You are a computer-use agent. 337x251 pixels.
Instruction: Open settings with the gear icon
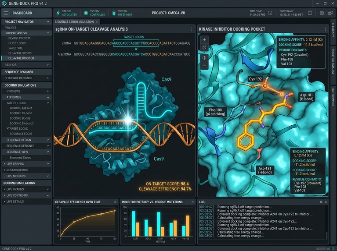click(x=322, y=13)
